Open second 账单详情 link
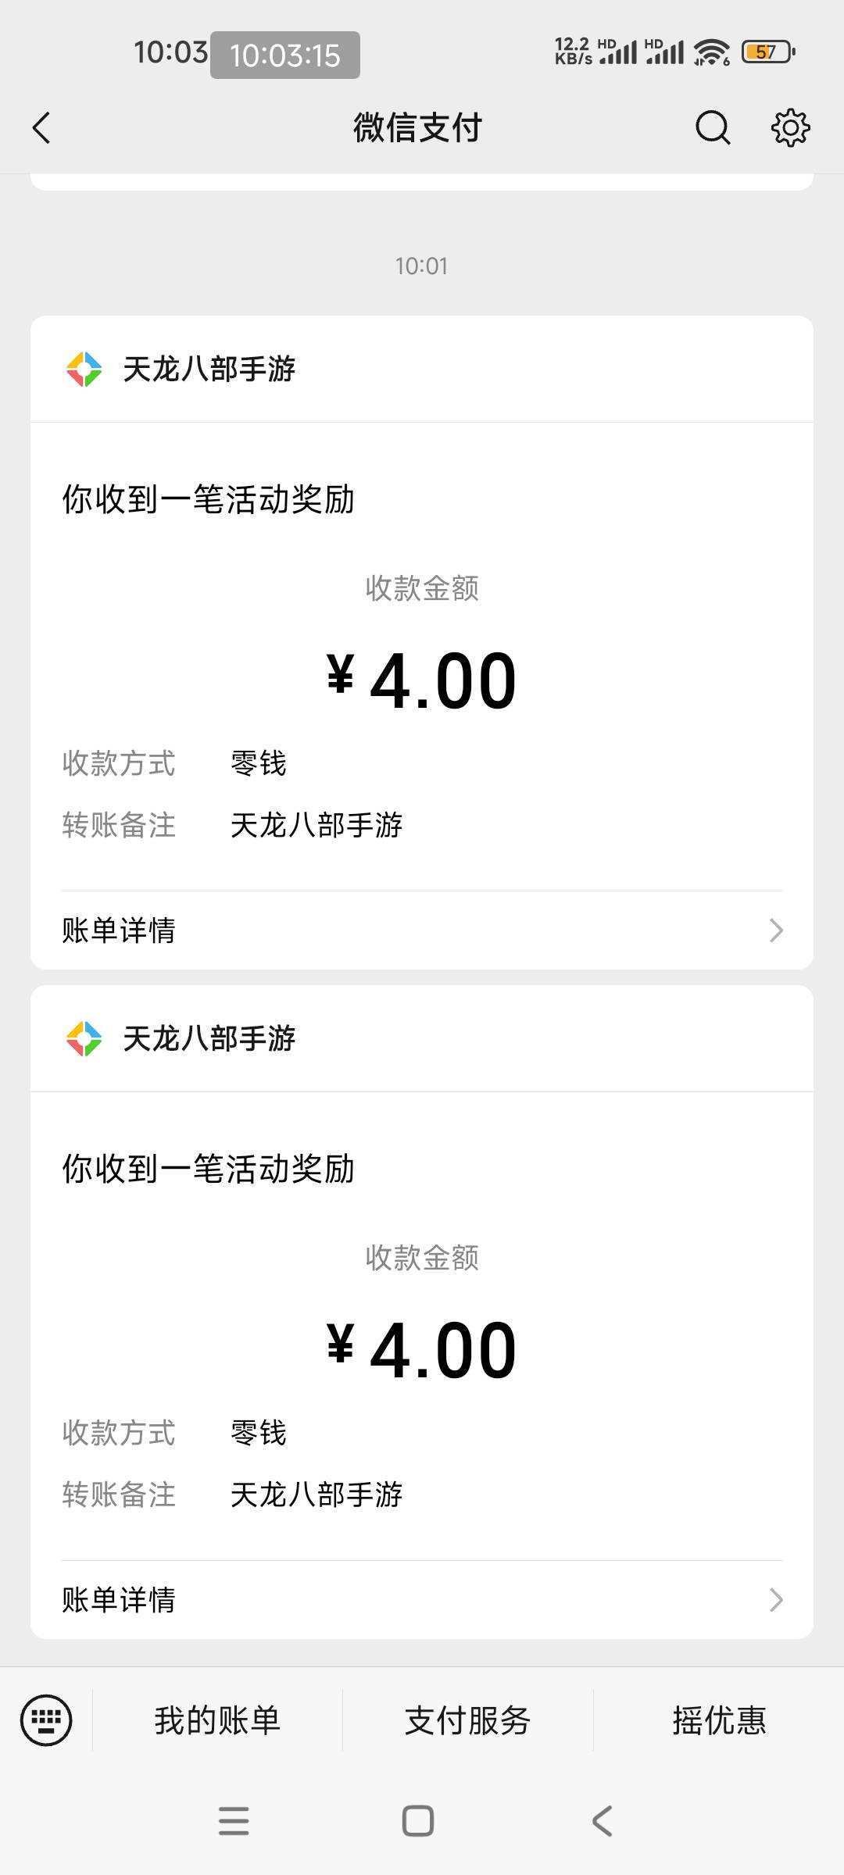Screen dimensions: 844x1875 (x=119, y=1599)
